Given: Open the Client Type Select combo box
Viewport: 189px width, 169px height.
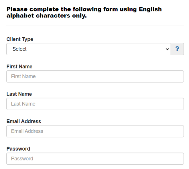Looking at the screenshot, I should 88,49.
